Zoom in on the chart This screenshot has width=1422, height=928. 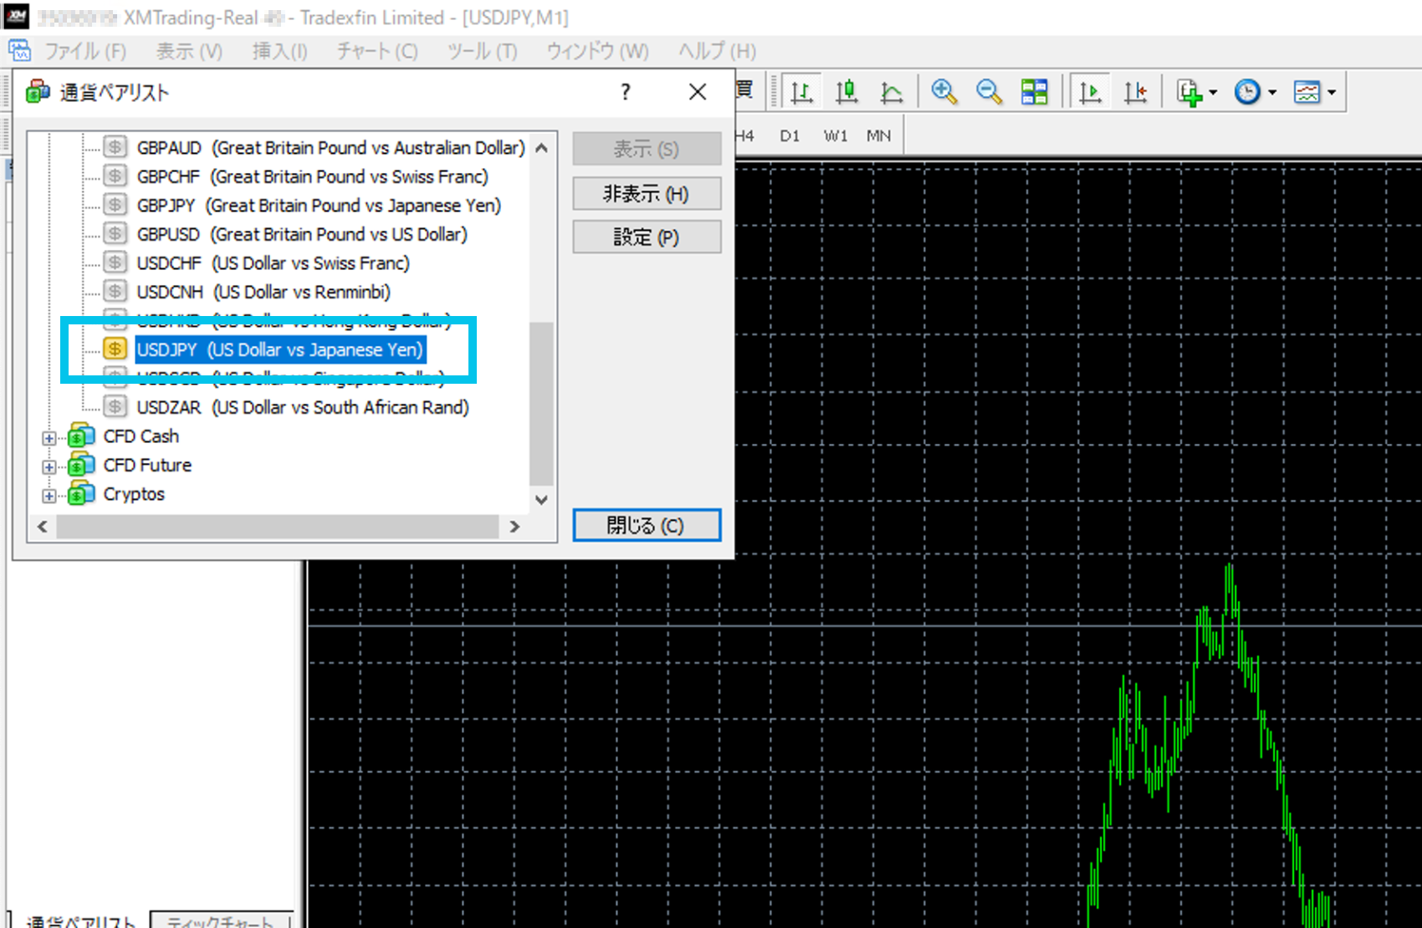pyautogui.click(x=944, y=92)
